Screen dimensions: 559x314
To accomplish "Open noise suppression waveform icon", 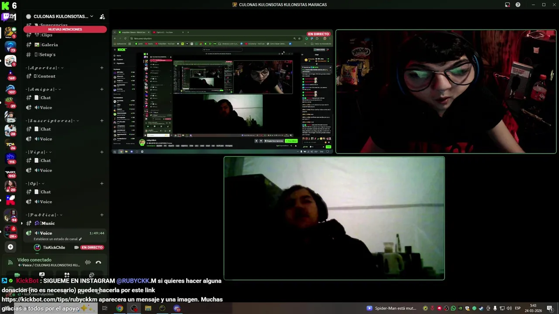I will pyautogui.click(x=88, y=263).
